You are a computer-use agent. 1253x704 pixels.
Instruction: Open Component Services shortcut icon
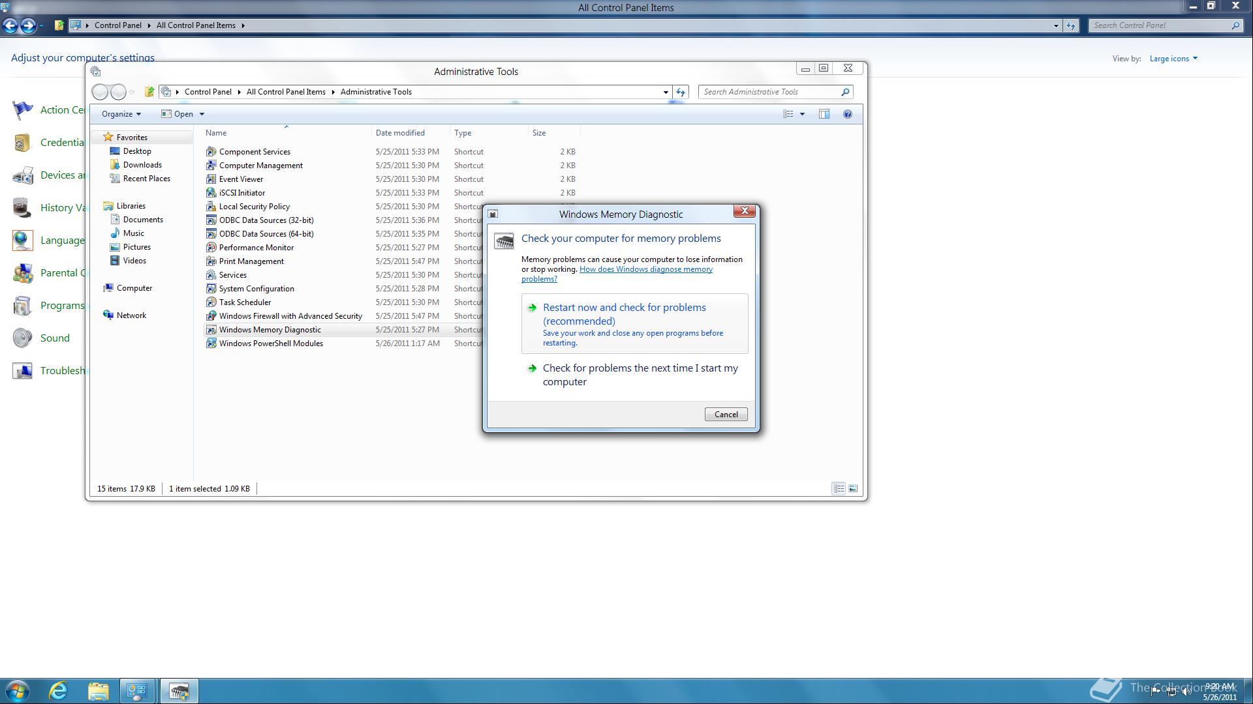[211, 151]
